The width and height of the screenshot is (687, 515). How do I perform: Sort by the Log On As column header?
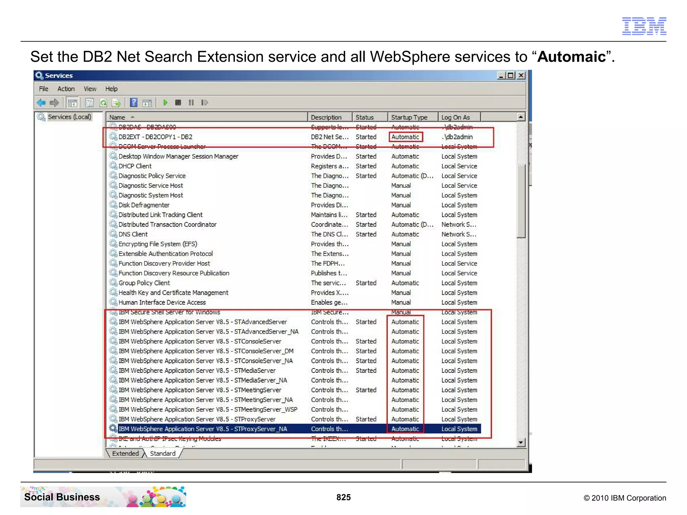459,117
